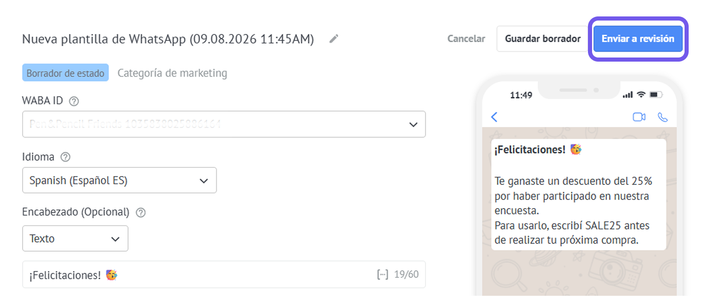Edit template name with pencil icon
The image size is (701, 304).
(x=334, y=39)
